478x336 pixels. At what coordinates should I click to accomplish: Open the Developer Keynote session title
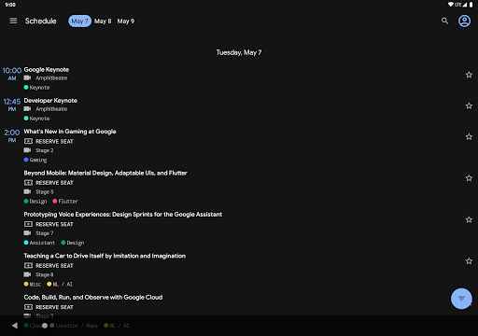[x=50, y=101]
